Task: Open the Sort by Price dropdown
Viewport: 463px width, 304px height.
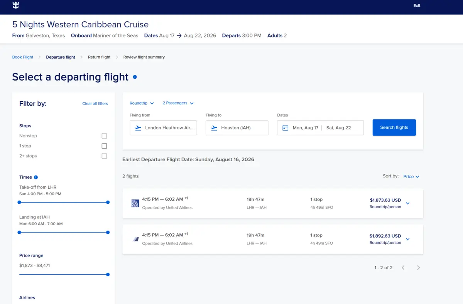Action: pos(411,177)
